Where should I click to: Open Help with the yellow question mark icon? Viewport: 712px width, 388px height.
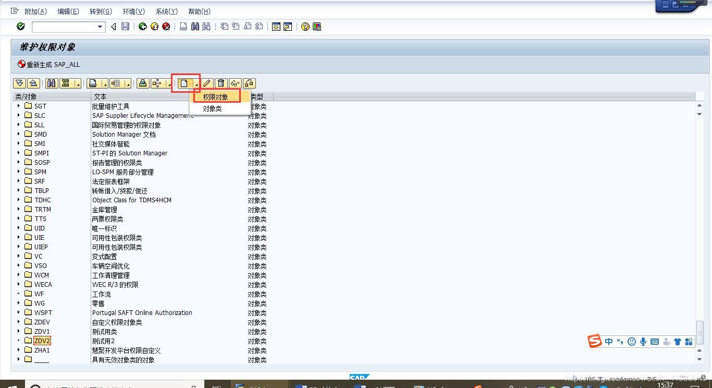[305, 27]
